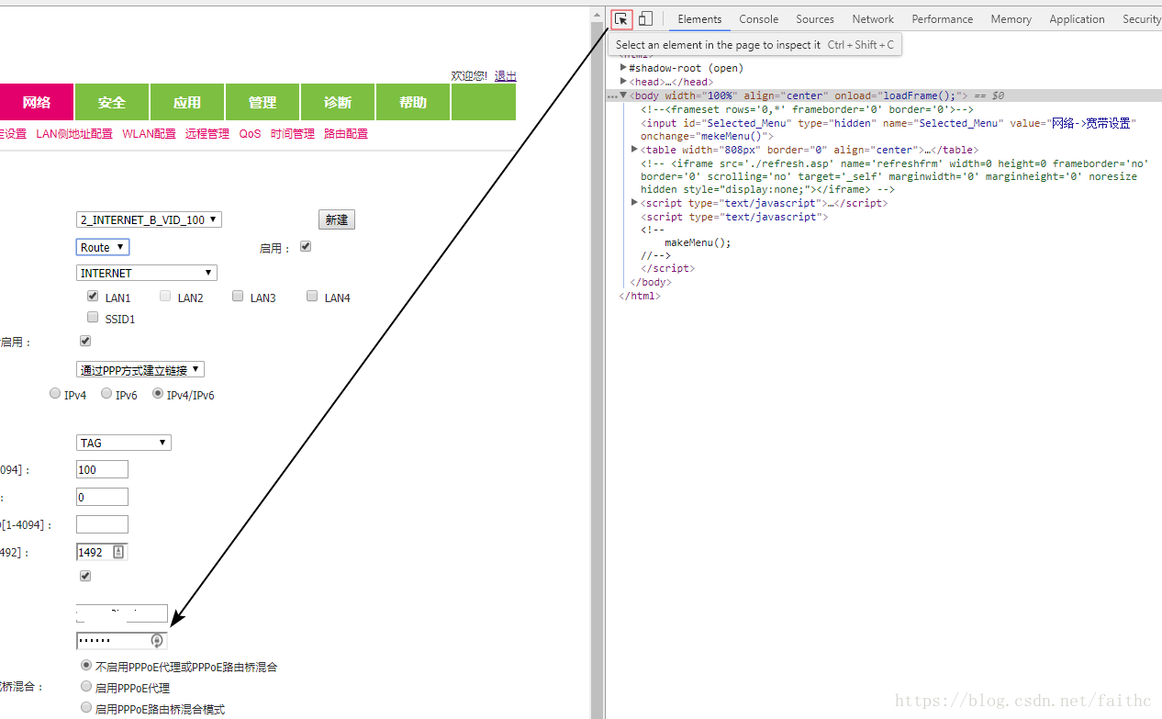
Task: Open the QoS submenu link
Action: coord(250,133)
